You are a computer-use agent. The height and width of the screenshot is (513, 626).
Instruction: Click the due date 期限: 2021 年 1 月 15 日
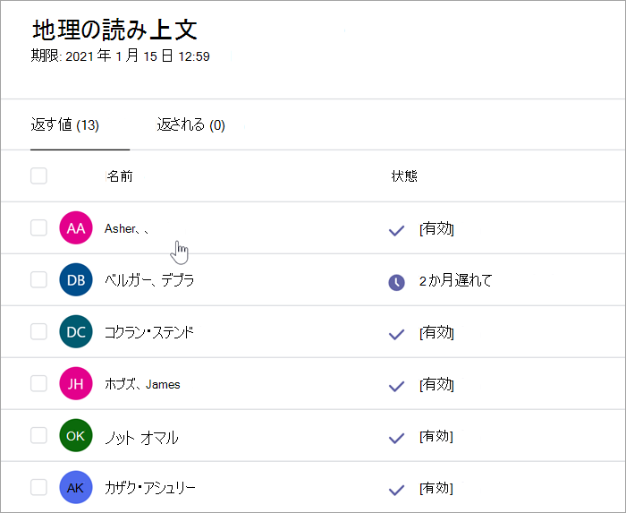121,56
